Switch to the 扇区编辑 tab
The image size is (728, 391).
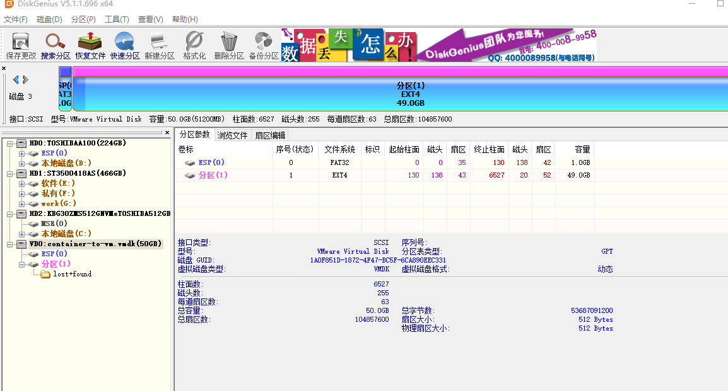point(270,135)
